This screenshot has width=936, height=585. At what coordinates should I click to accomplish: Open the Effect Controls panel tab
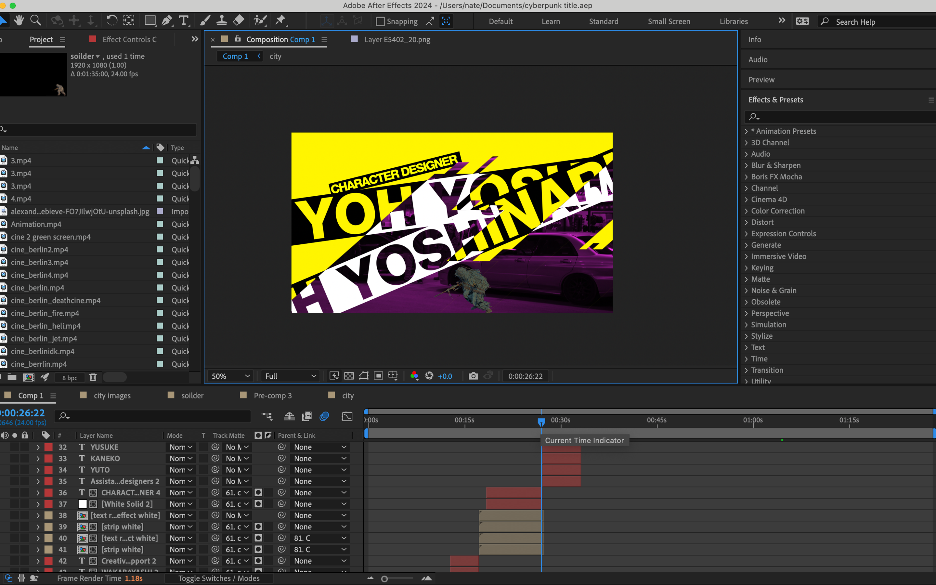(130, 39)
